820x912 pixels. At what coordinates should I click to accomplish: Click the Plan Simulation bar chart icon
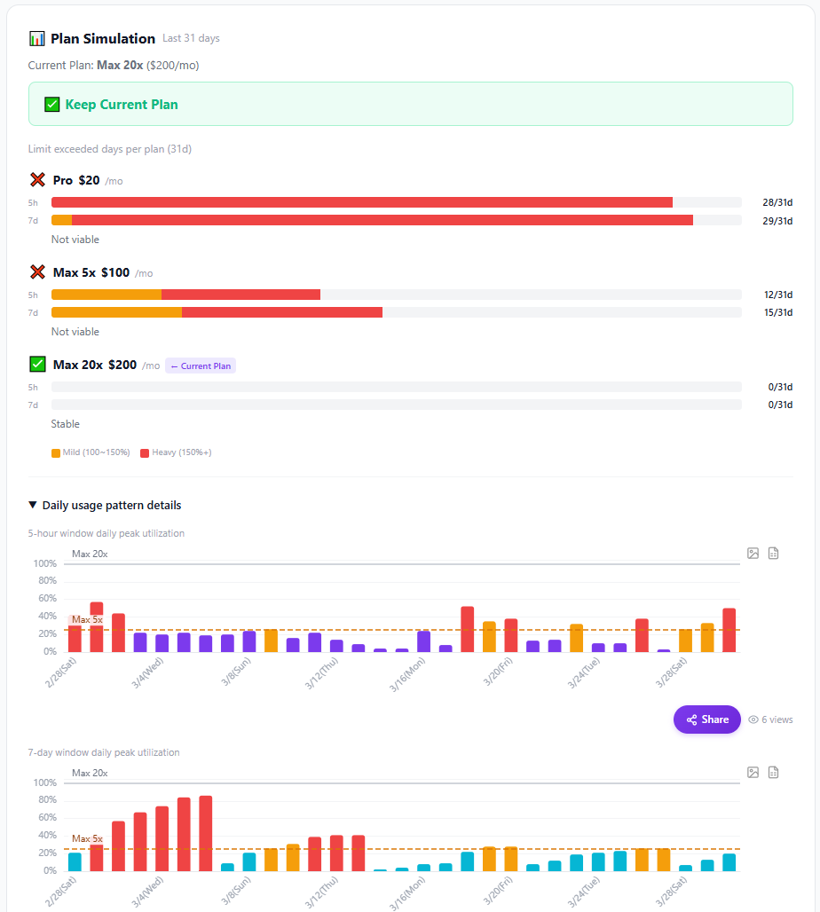[x=36, y=38]
